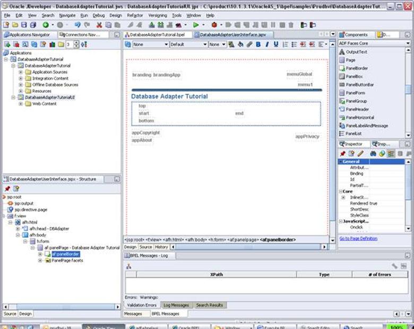414x329 pixels.
Task: Expand the Web Content folder
Action: (21, 104)
